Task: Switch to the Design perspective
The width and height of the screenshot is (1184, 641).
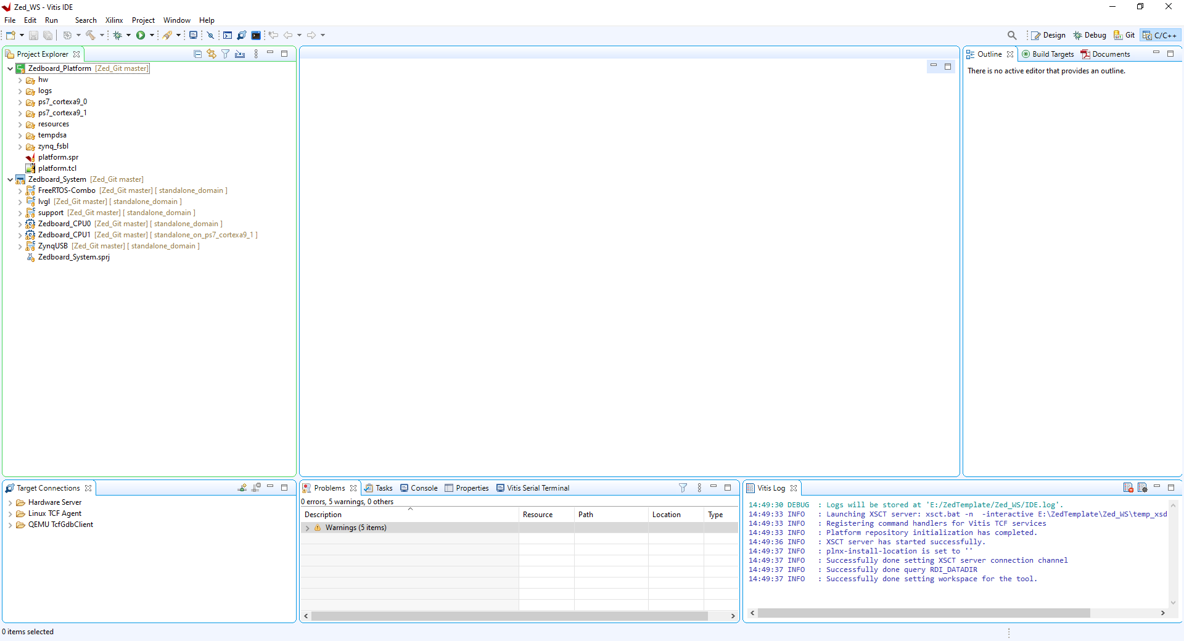Action: 1048,35
